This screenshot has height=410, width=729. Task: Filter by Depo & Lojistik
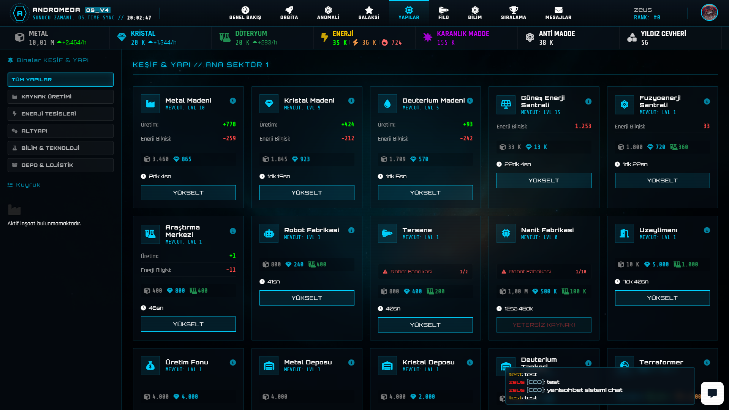[60, 165]
